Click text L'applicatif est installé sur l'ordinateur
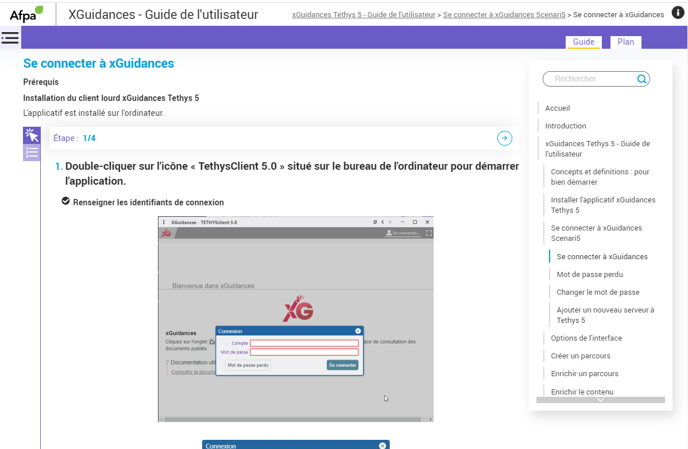The image size is (688, 449). 94,113
